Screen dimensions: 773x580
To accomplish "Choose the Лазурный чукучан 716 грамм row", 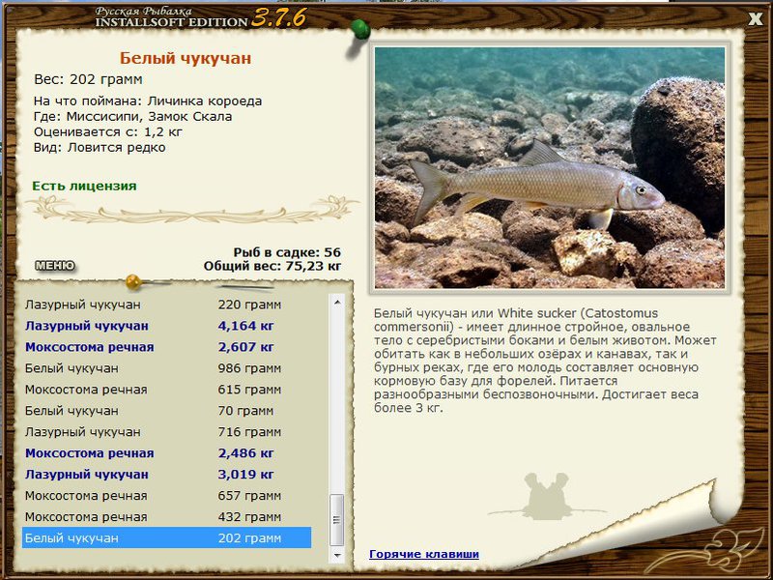I will (166, 432).
